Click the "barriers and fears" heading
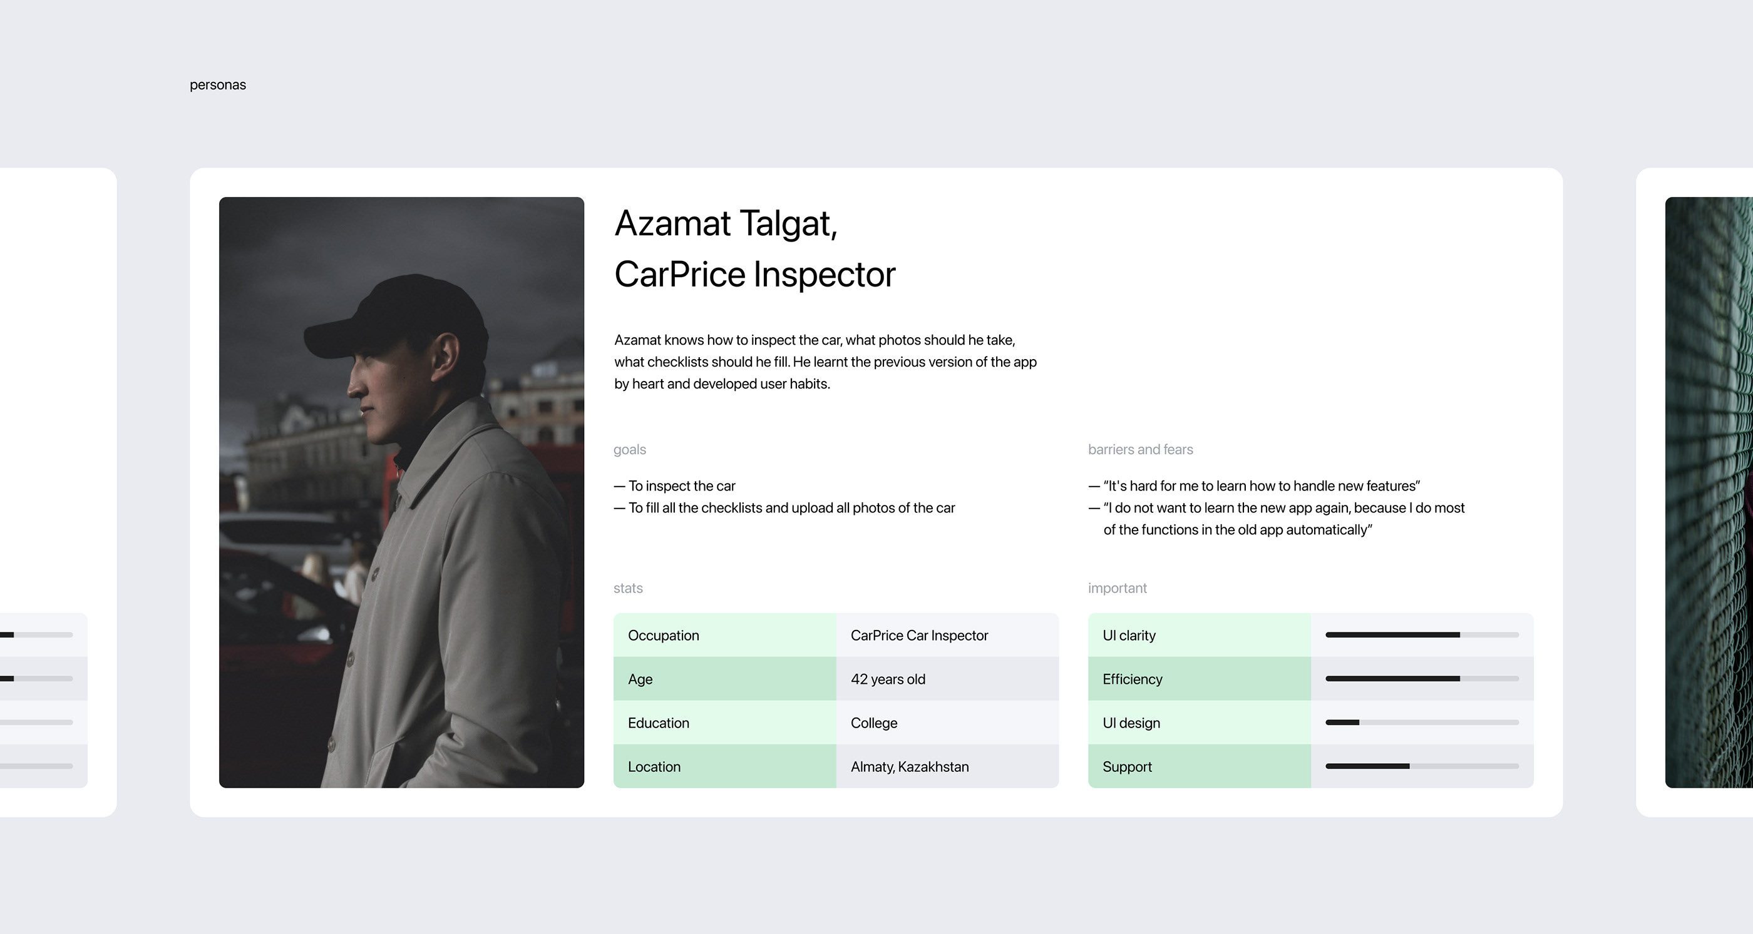The image size is (1753, 934). 1140,449
